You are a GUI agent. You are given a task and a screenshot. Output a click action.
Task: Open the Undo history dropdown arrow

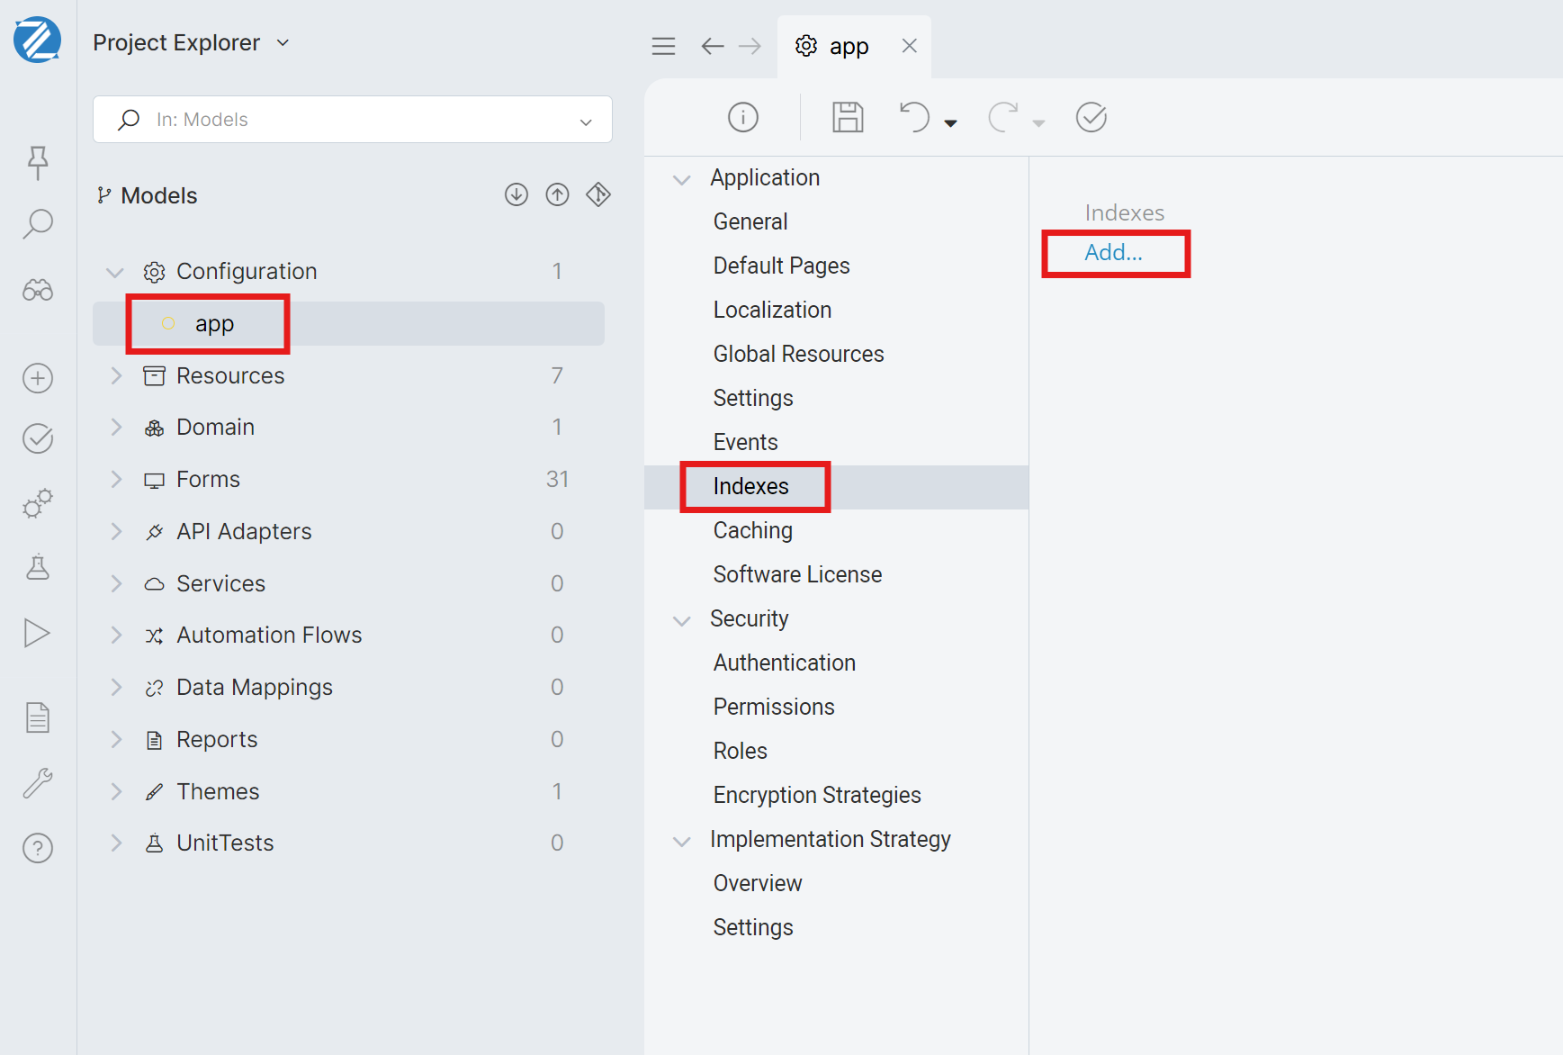pos(950,123)
